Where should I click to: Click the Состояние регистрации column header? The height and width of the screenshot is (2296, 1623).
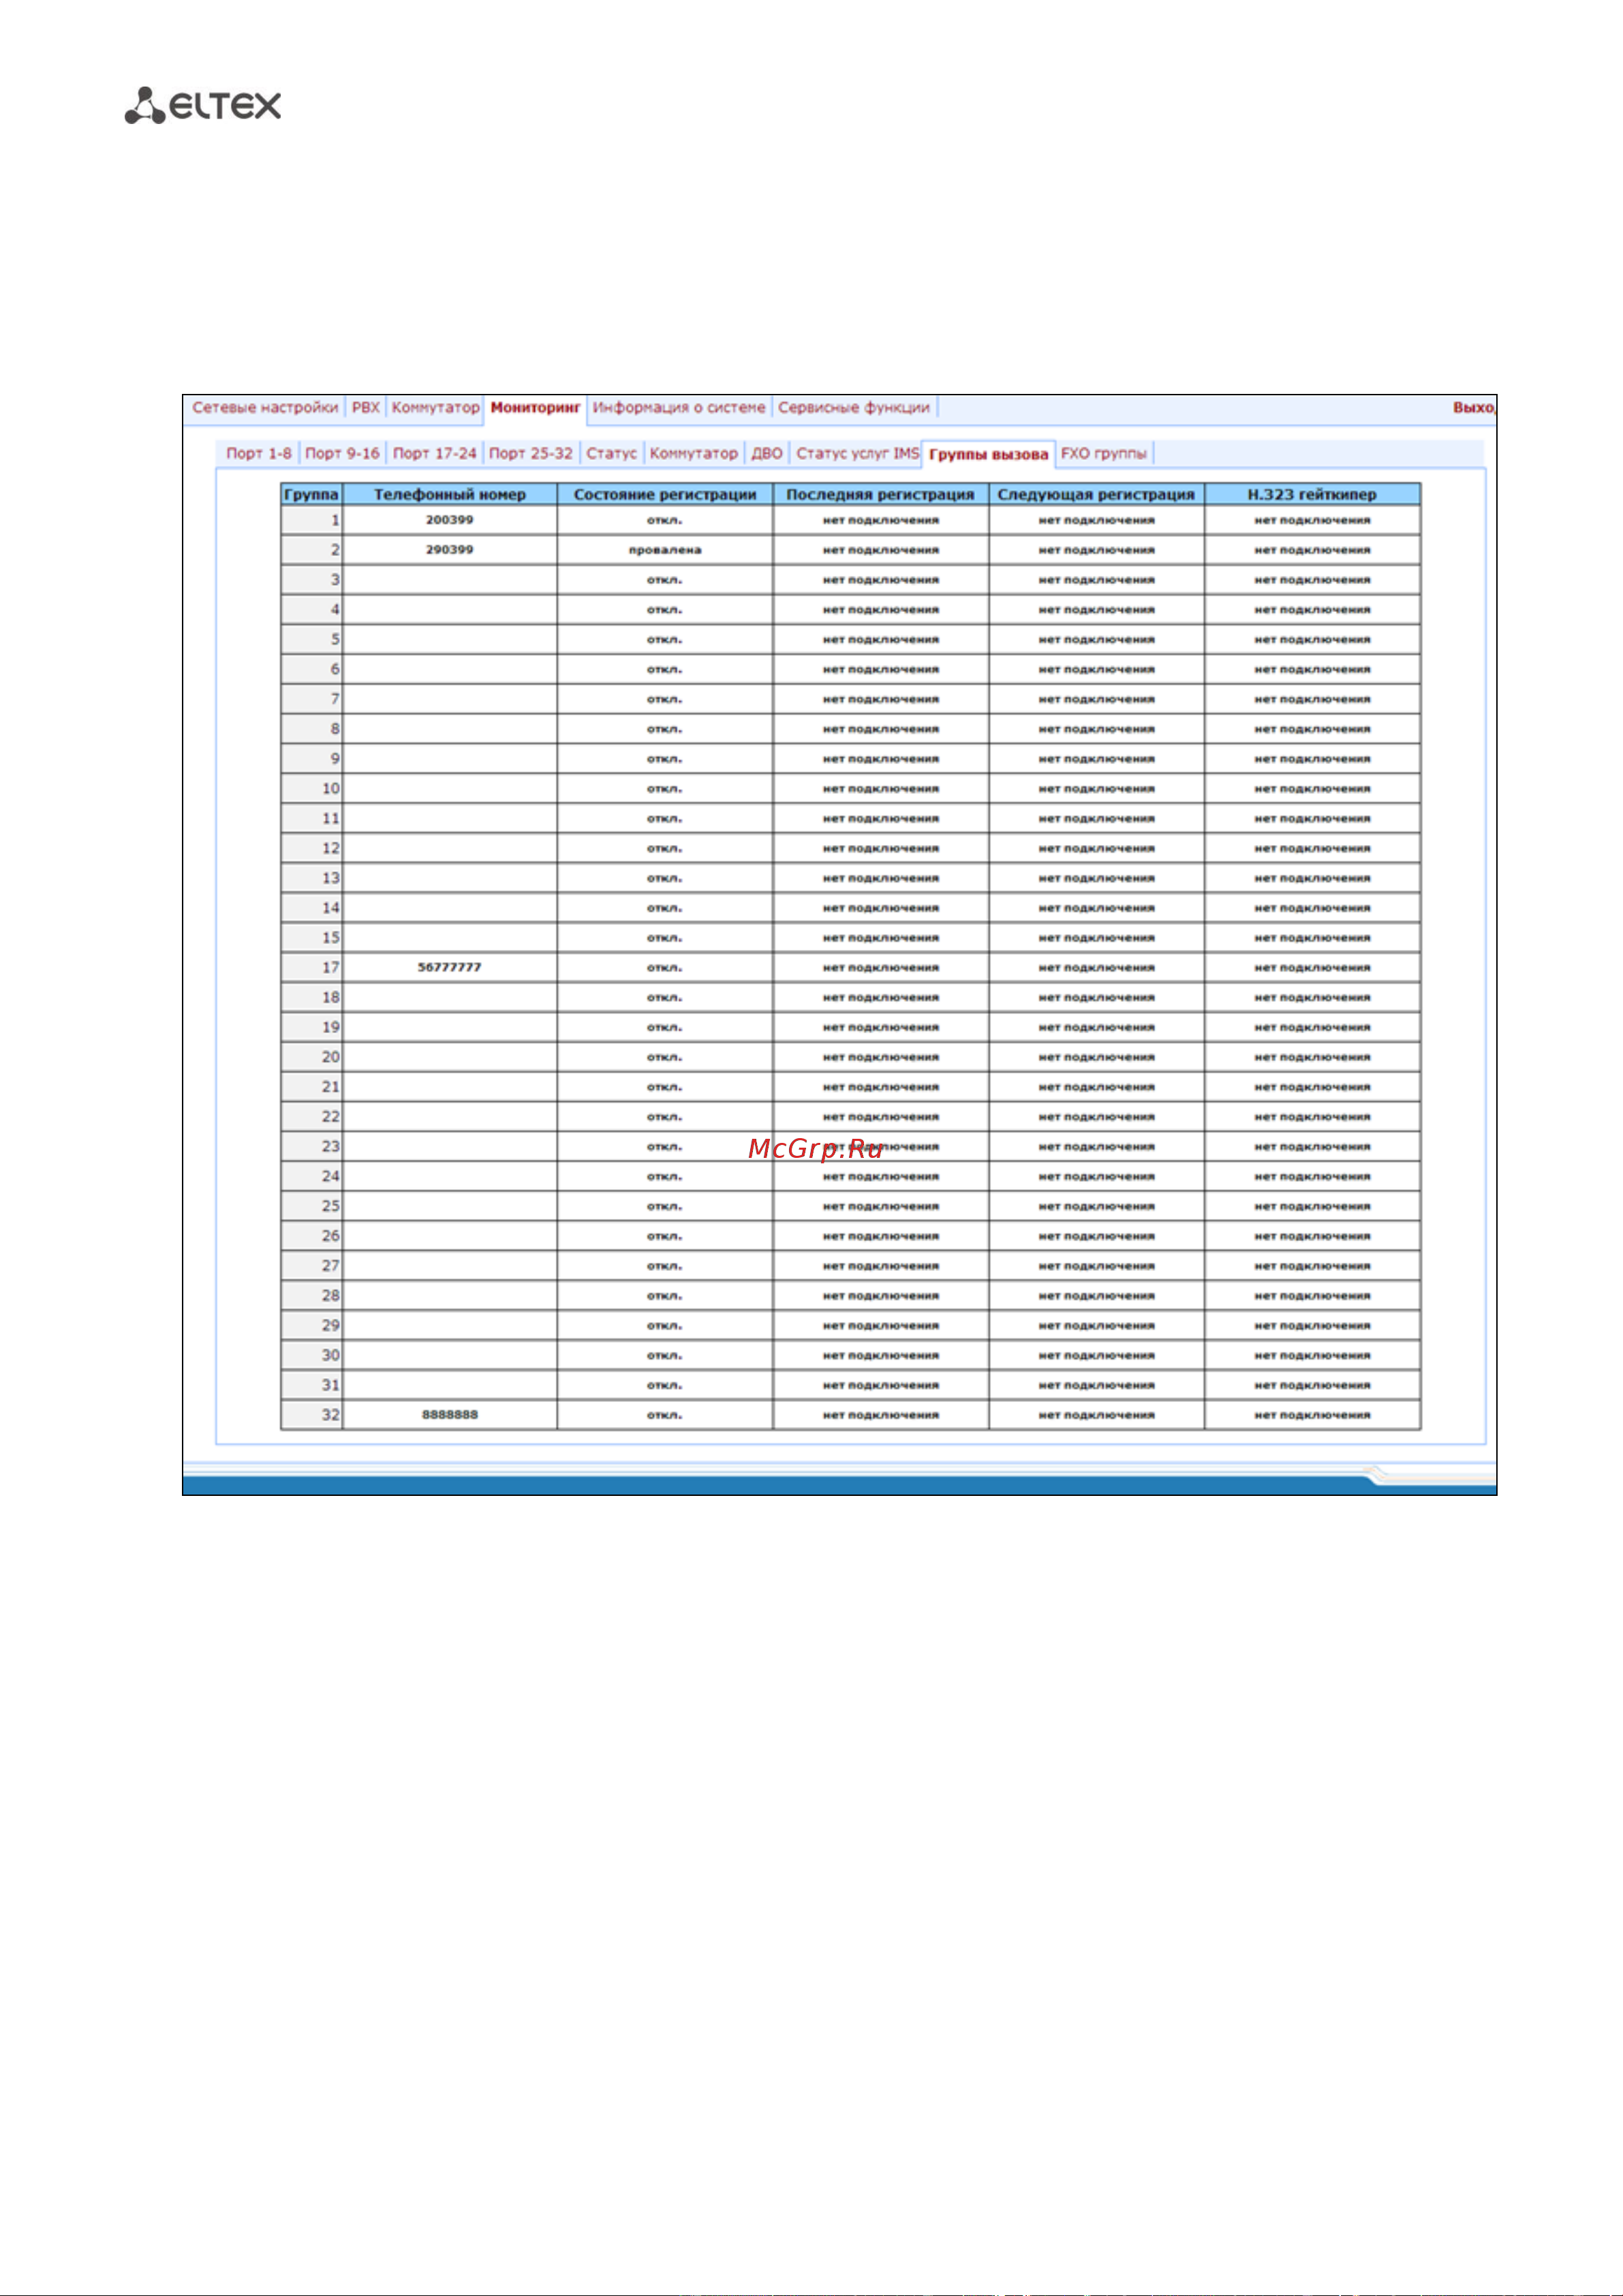665,495
